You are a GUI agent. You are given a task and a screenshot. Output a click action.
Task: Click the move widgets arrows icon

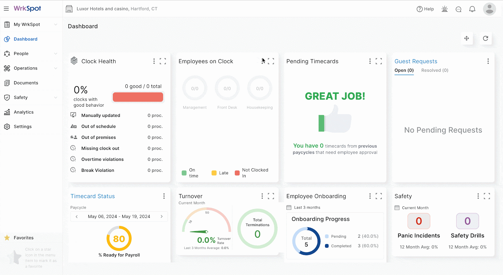point(467,38)
